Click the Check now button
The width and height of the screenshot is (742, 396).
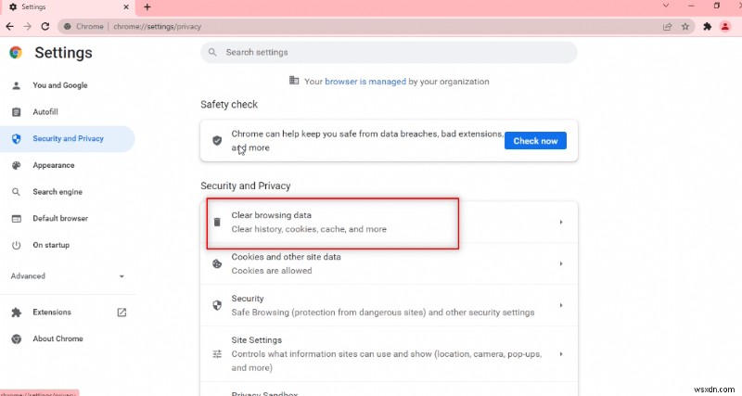click(535, 141)
